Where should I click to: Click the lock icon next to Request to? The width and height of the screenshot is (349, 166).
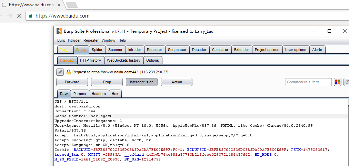point(69,72)
